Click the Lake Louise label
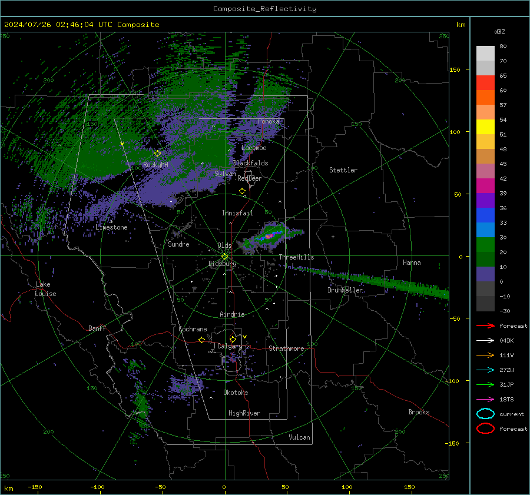Screen dimensions: 530x495 [x=45, y=289]
